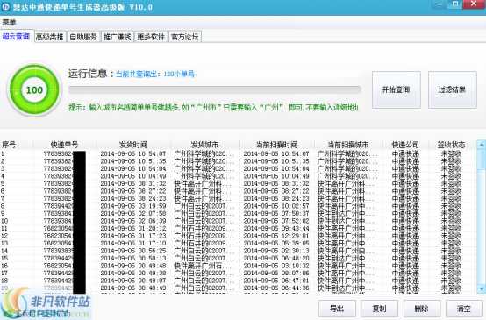The width and height of the screenshot is (486, 320).
Task: Click the green circular 100 progress indicator
Action: (34, 90)
